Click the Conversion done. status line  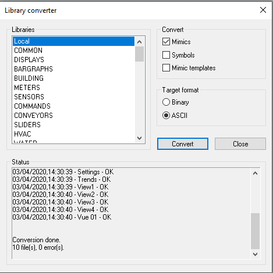tap(36, 240)
